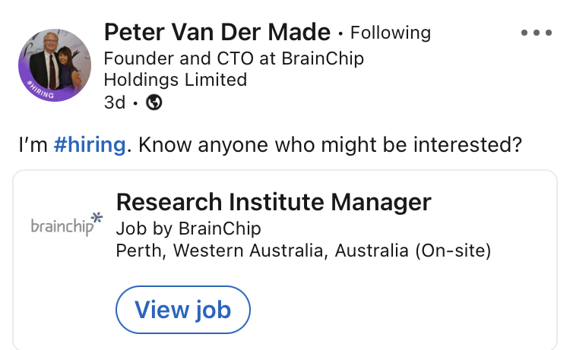Click the Job by BrainChip text
570x350 pixels.
tap(188, 229)
